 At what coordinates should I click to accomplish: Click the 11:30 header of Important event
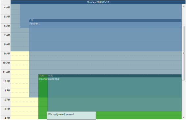[43, 75]
